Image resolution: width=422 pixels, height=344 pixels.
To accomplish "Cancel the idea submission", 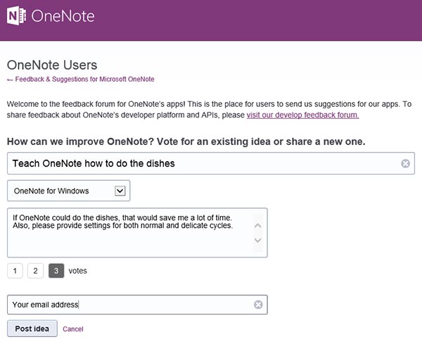I will (73, 329).
